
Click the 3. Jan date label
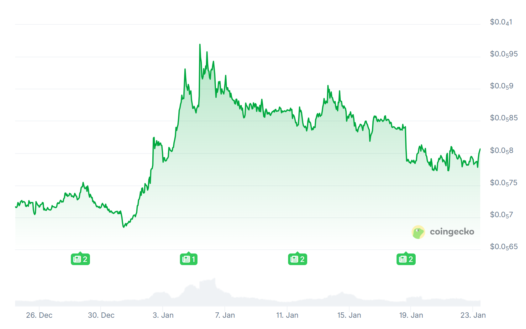pyautogui.click(x=163, y=315)
